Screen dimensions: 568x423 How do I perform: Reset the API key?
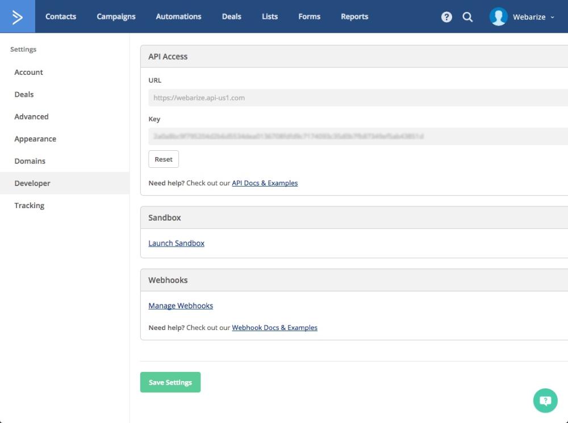click(164, 159)
